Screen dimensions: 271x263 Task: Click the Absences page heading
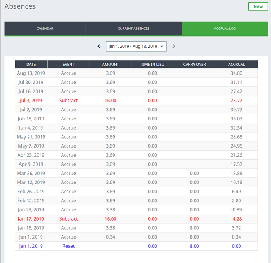click(20, 6)
